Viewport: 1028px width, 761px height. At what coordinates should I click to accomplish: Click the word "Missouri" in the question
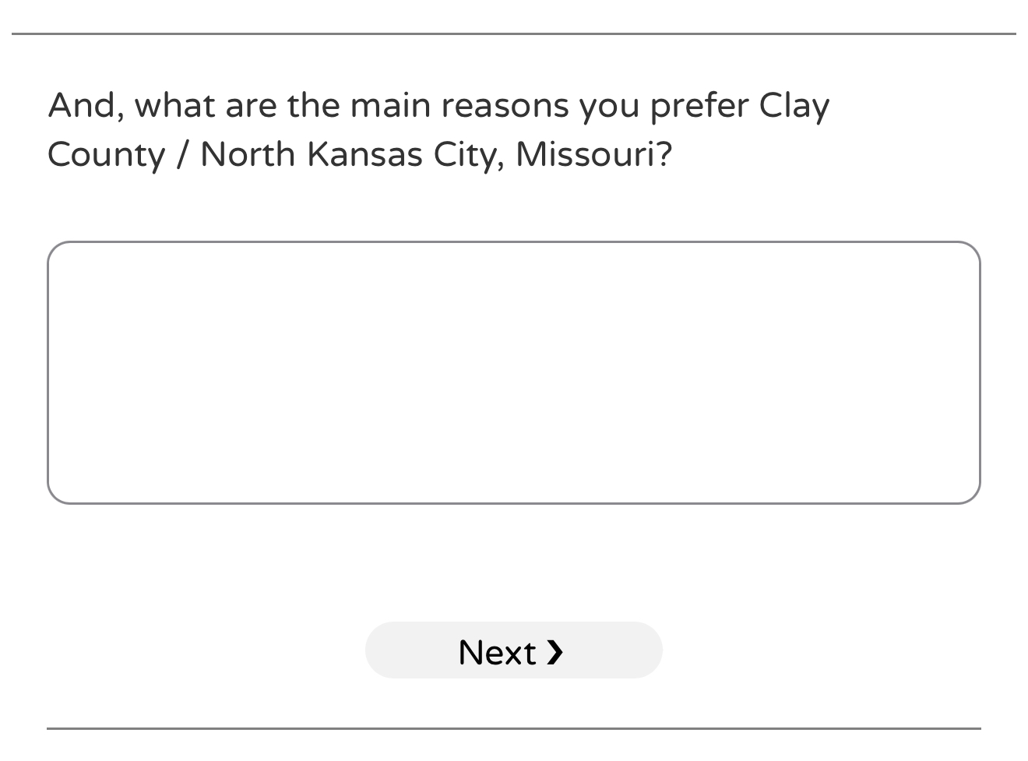point(584,154)
